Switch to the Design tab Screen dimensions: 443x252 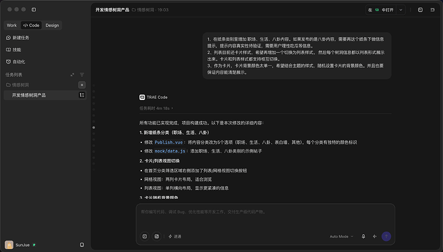tap(52, 26)
